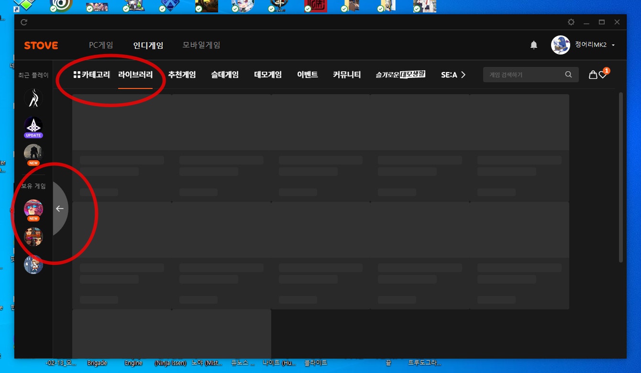Collapse sidebar with left arrow button
This screenshot has height=373, width=641.
(x=60, y=208)
